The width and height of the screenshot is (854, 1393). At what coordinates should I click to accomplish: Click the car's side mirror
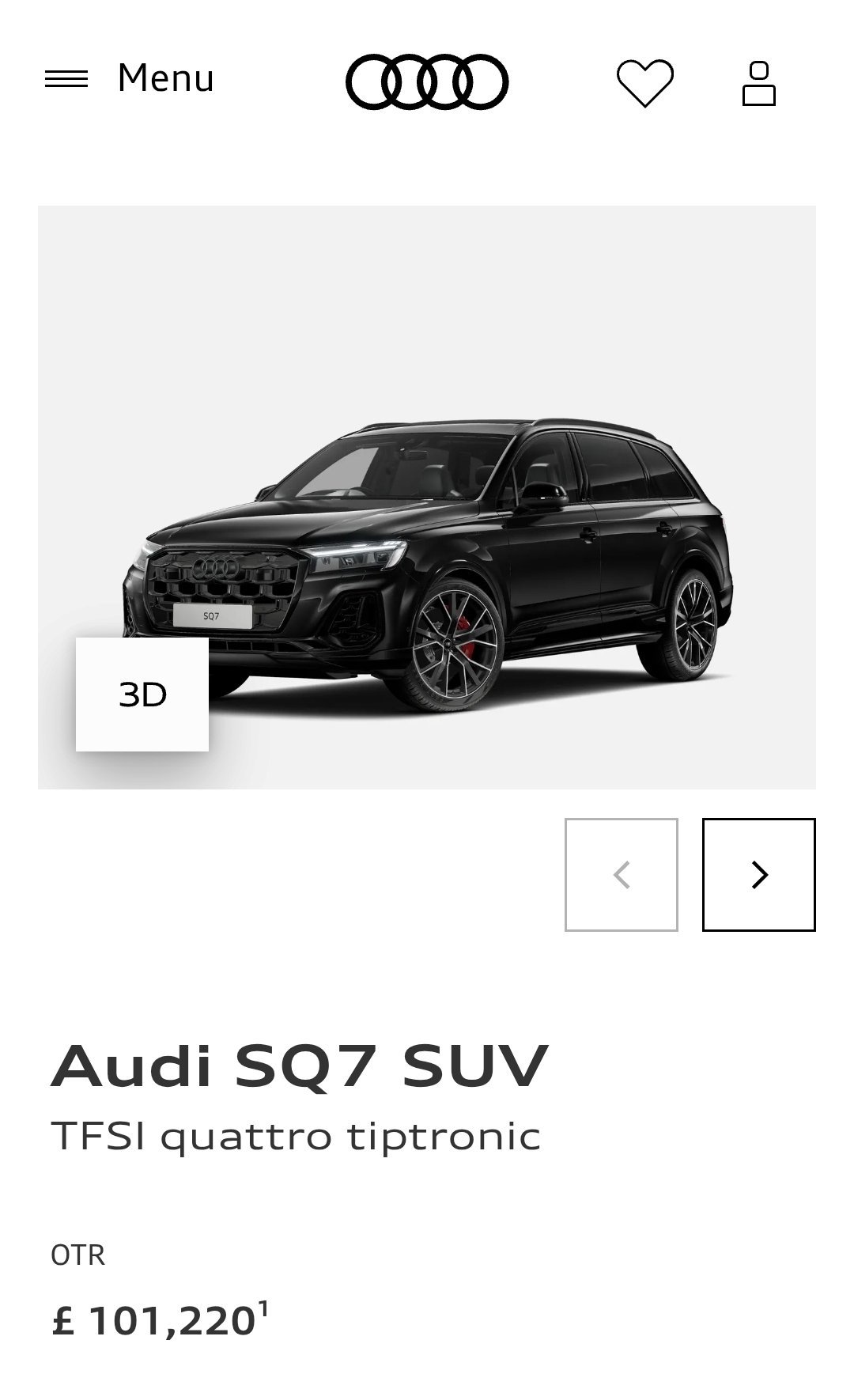pyautogui.click(x=542, y=497)
